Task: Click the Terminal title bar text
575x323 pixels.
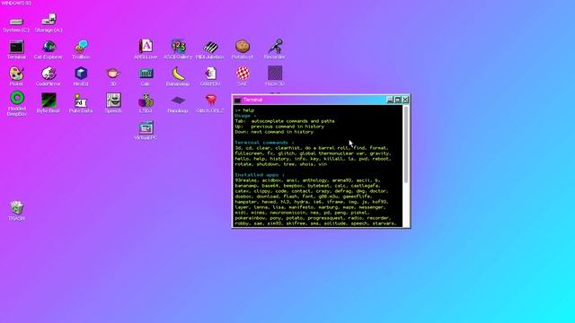Action: (252, 100)
